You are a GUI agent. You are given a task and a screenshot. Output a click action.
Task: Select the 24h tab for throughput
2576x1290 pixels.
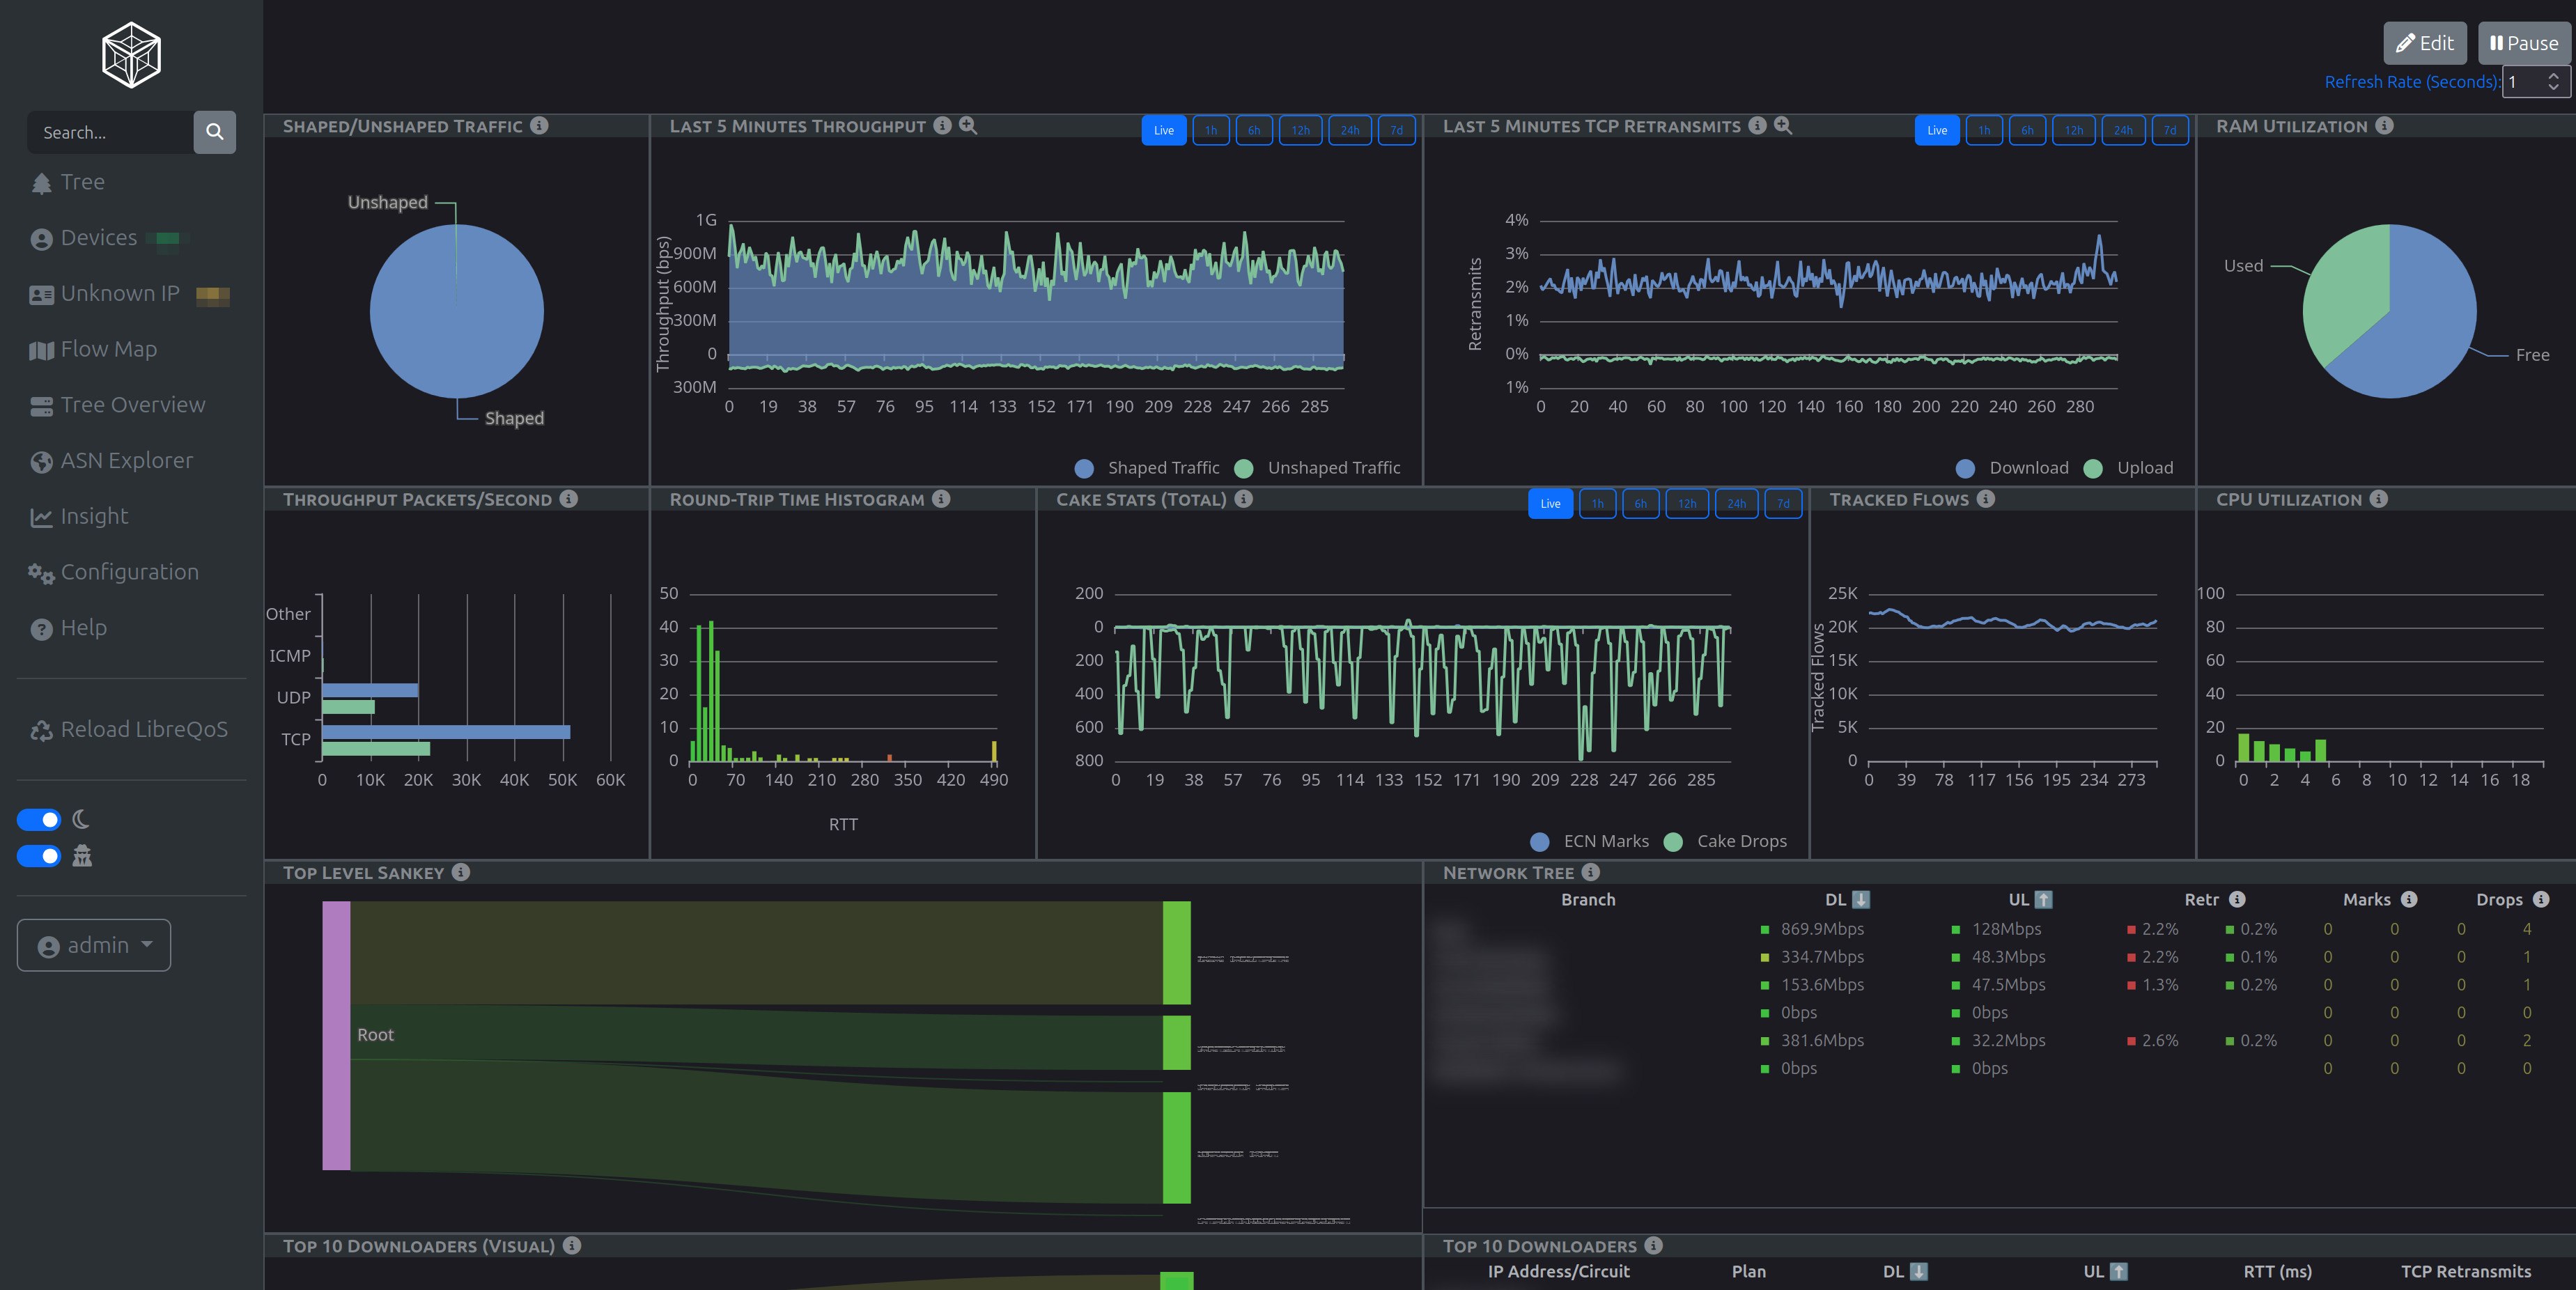(1349, 130)
